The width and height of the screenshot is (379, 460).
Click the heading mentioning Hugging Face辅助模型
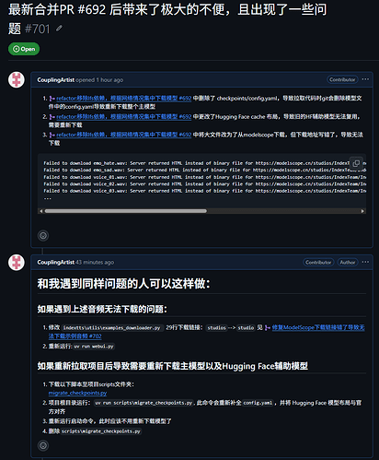(173, 366)
